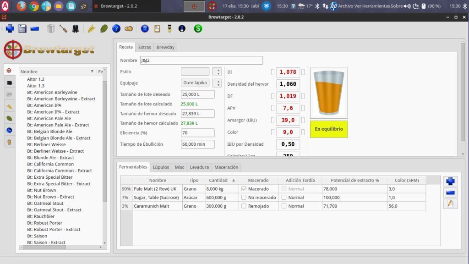The image size is (469, 264).
Task: Toggle mashed checkbox for Sugar, Table (Sucrose)
Action: click(x=244, y=198)
